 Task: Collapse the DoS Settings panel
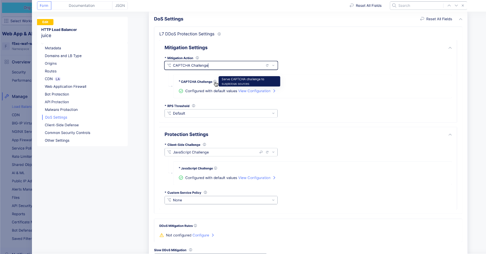461,19
